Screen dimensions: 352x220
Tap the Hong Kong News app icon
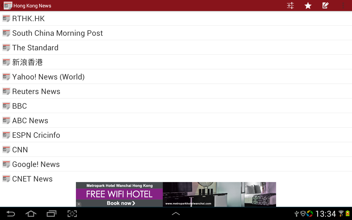pyautogui.click(x=8, y=5)
